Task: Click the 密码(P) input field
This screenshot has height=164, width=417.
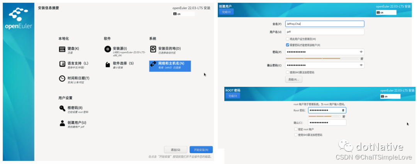Action: (325, 52)
